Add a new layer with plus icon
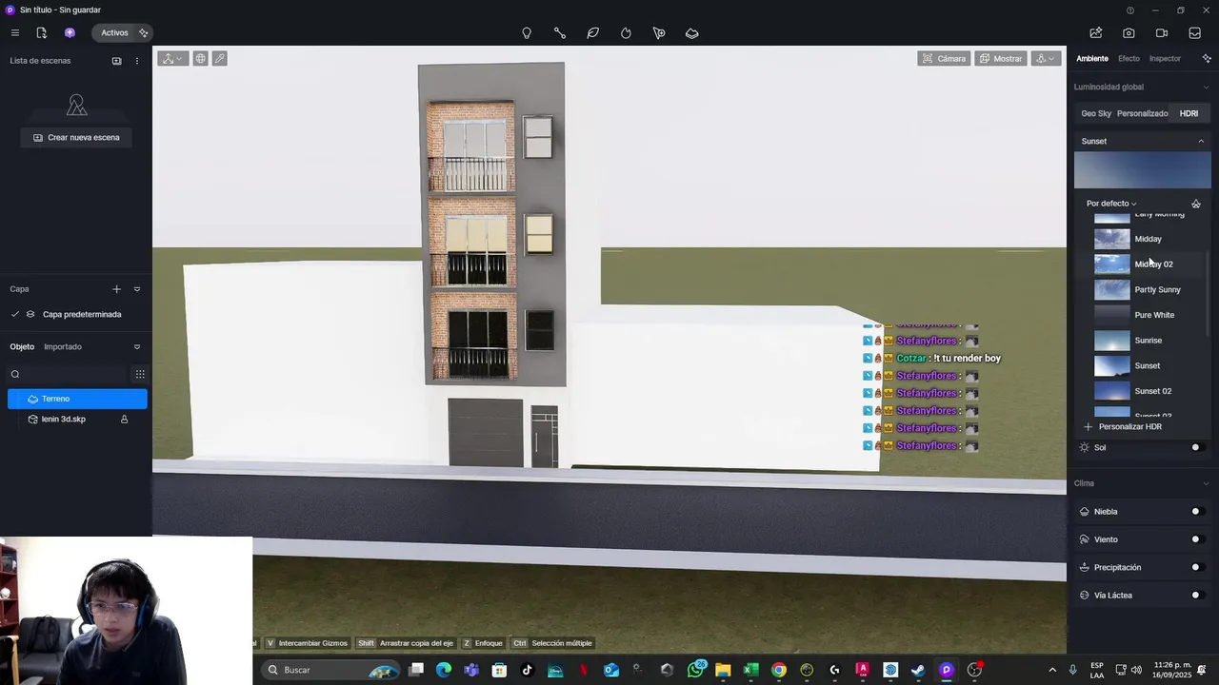This screenshot has width=1219, height=685. 116,289
